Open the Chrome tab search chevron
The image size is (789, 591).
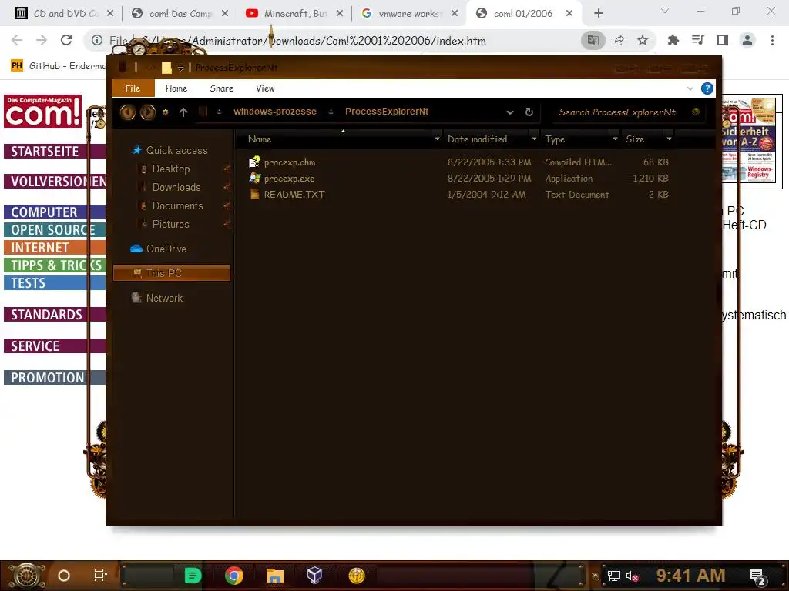665,11
